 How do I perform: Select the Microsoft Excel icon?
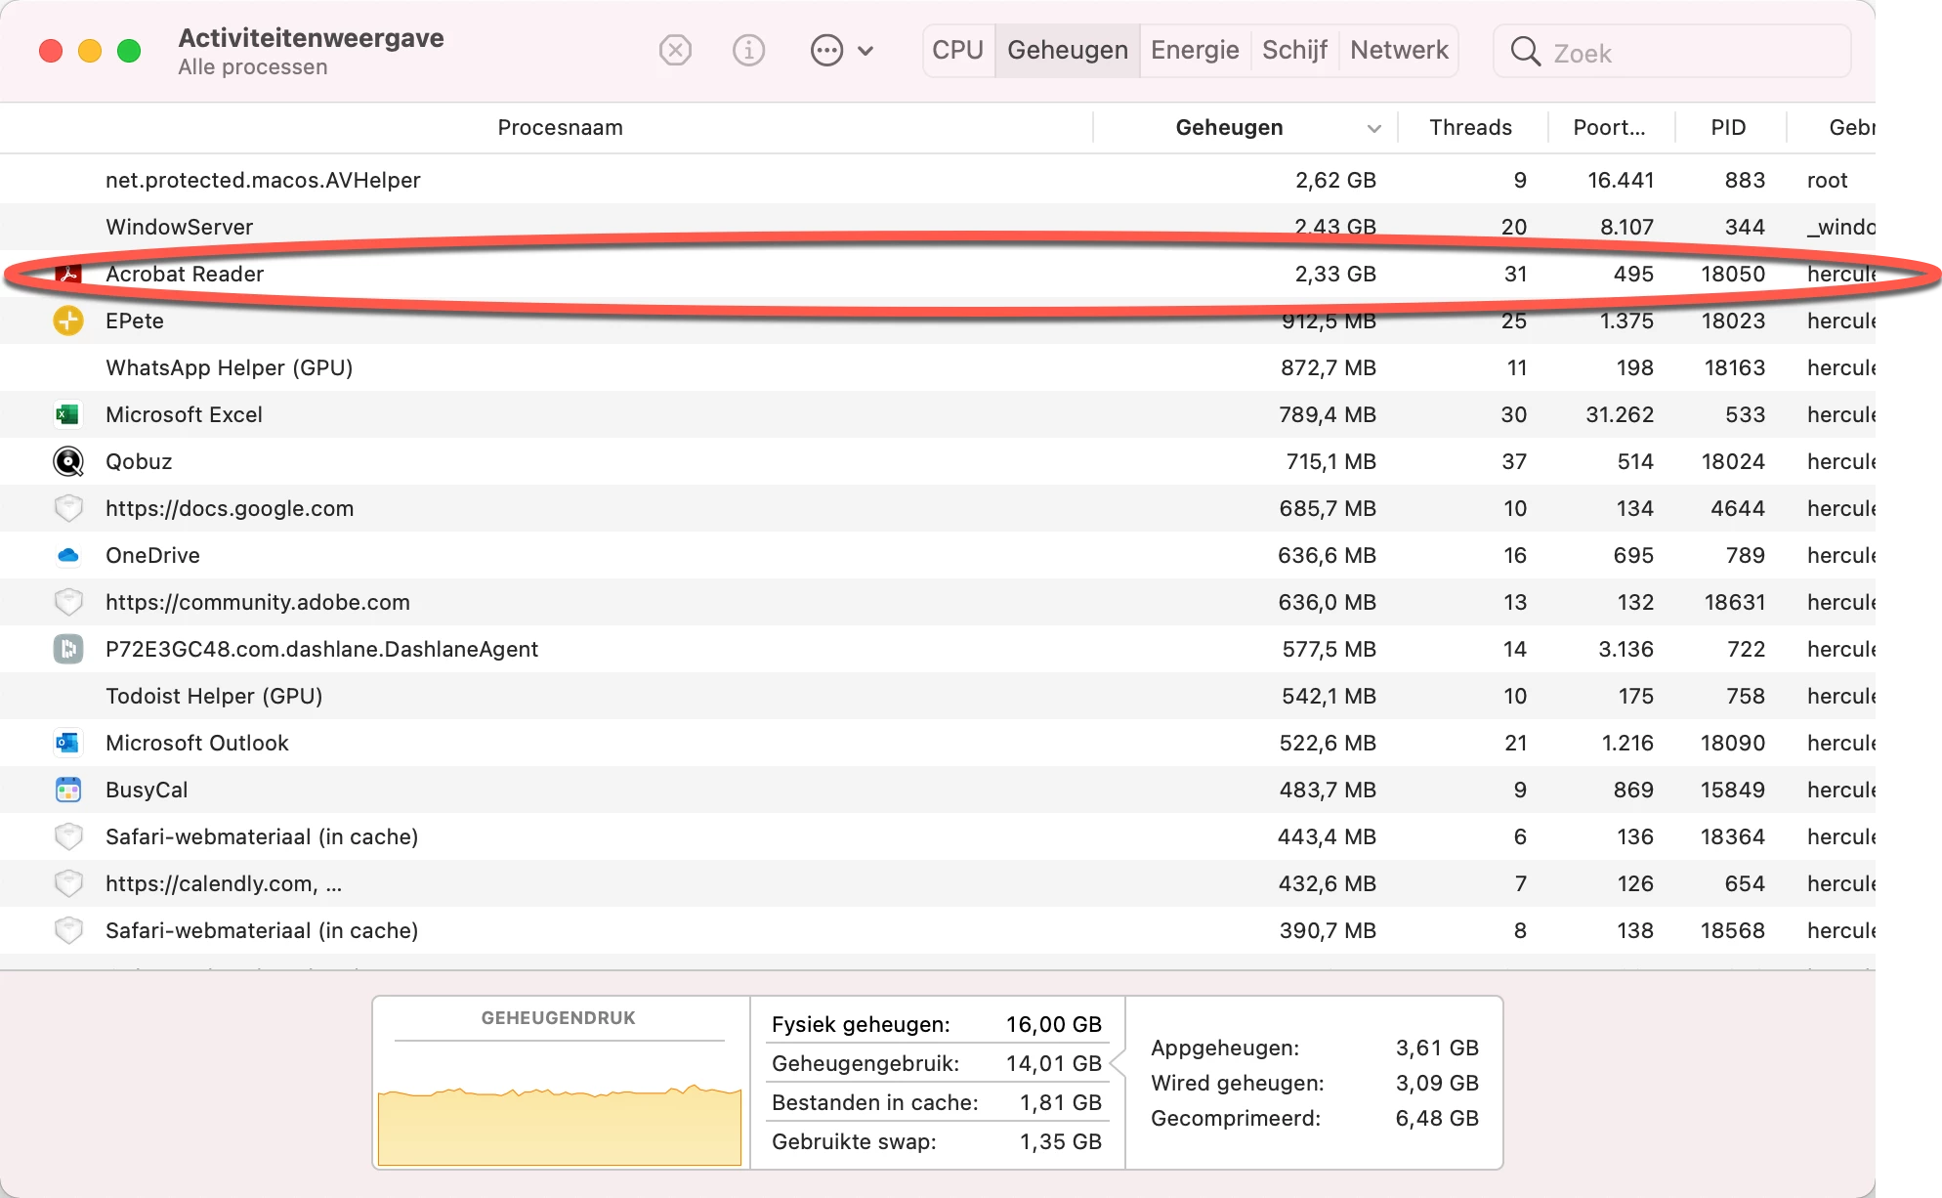point(68,414)
